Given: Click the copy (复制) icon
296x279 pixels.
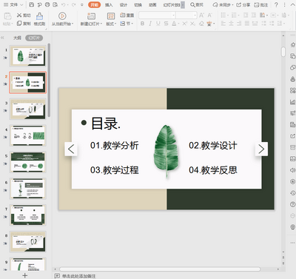Looking at the screenshot, I should tap(19, 24).
